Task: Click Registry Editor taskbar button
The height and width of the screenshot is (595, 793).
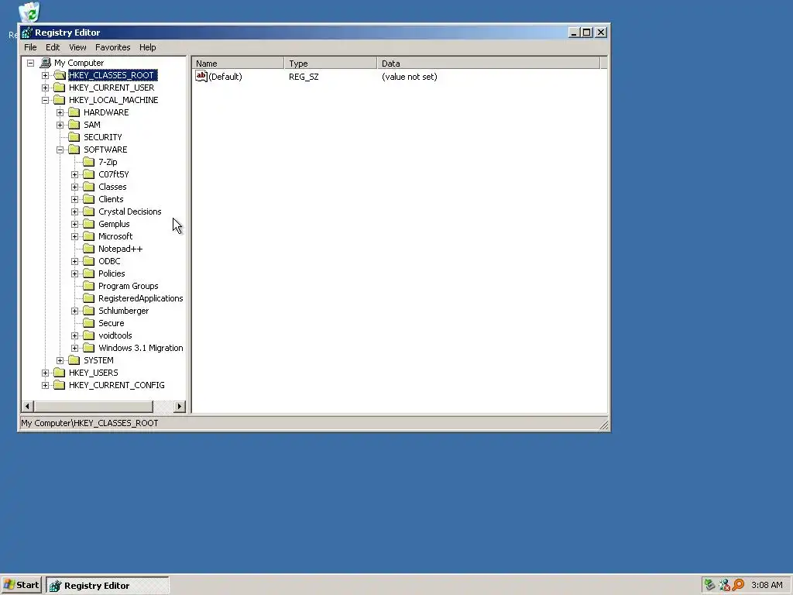Action: pos(108,586)
